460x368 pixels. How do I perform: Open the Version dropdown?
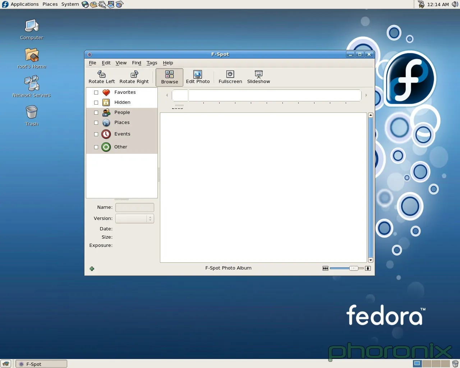[x=135, y=218]
